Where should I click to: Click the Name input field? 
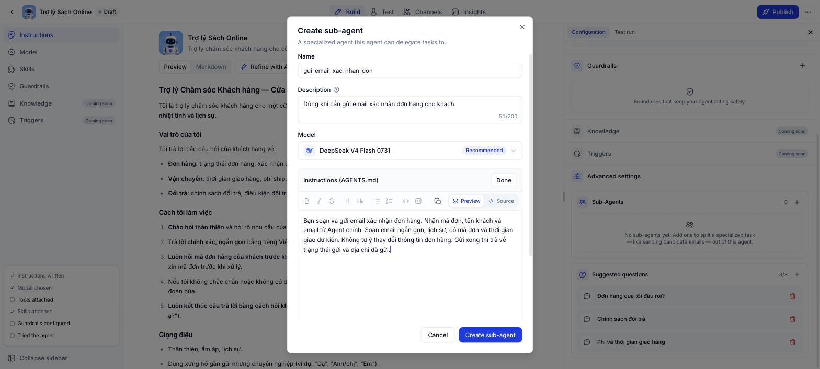click(410, 71)
